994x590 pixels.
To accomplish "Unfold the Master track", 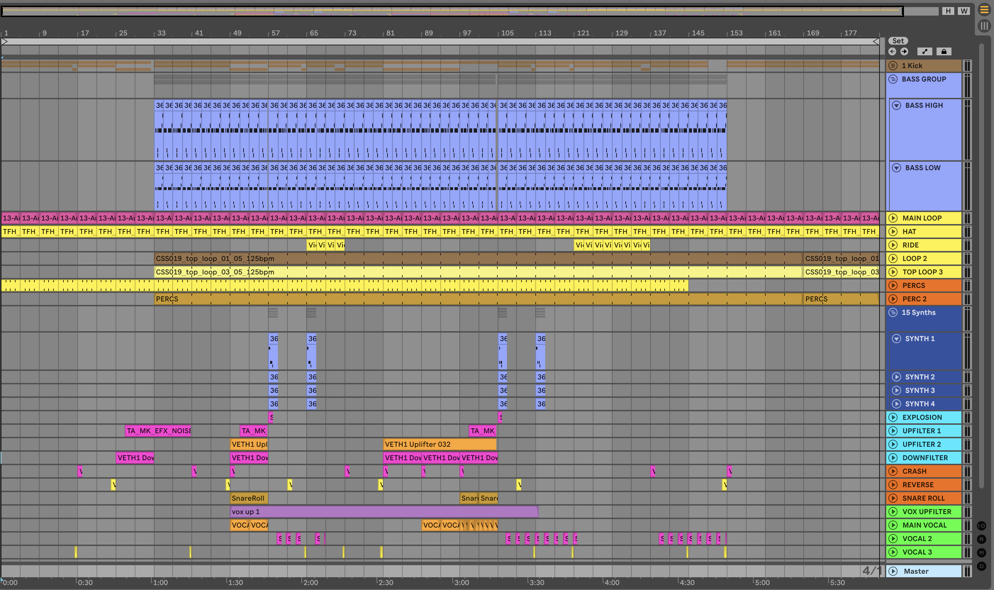I will (893, 571).
